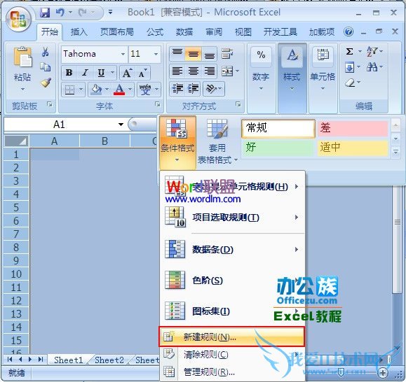Apply the red font color
The height and width of the screenshot is (382, 406).
[x=119, y=90]
